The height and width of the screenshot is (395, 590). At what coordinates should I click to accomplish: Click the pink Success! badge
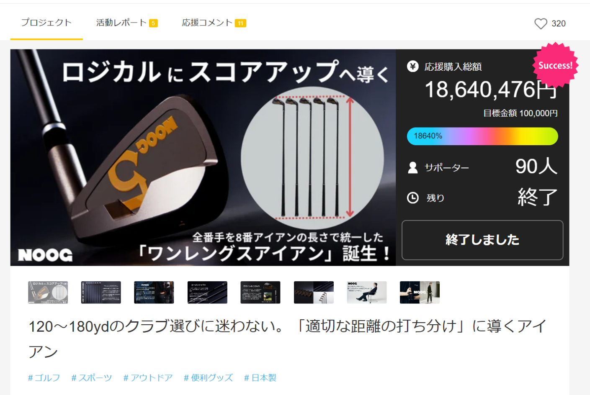click(x=555, y=65)
